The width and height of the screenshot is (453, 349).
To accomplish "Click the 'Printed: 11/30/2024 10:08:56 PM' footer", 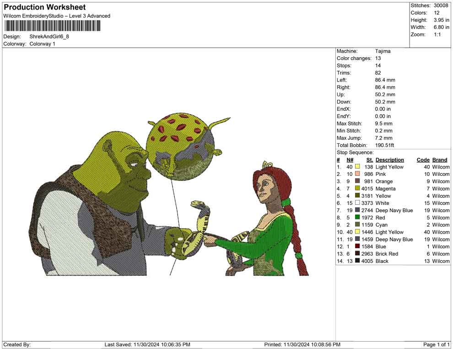I will [302, 344].
